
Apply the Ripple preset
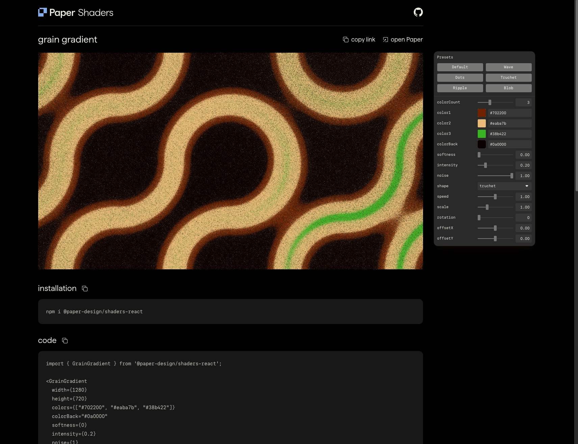point(460,88)
